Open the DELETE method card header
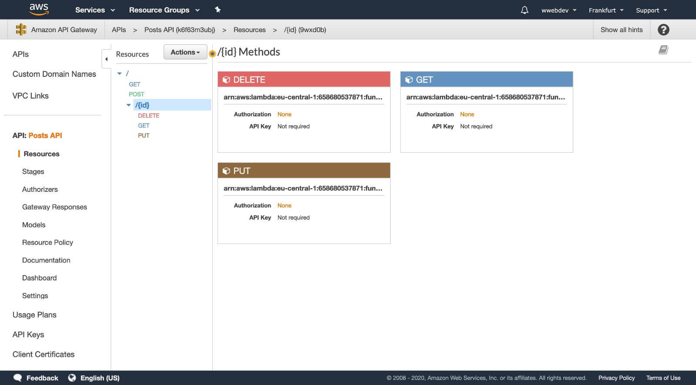This screenshot has width=696, height=385. click(x=304, y=79)
